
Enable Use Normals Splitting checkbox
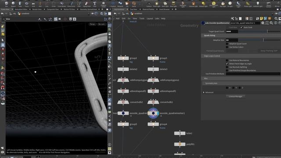227,67
